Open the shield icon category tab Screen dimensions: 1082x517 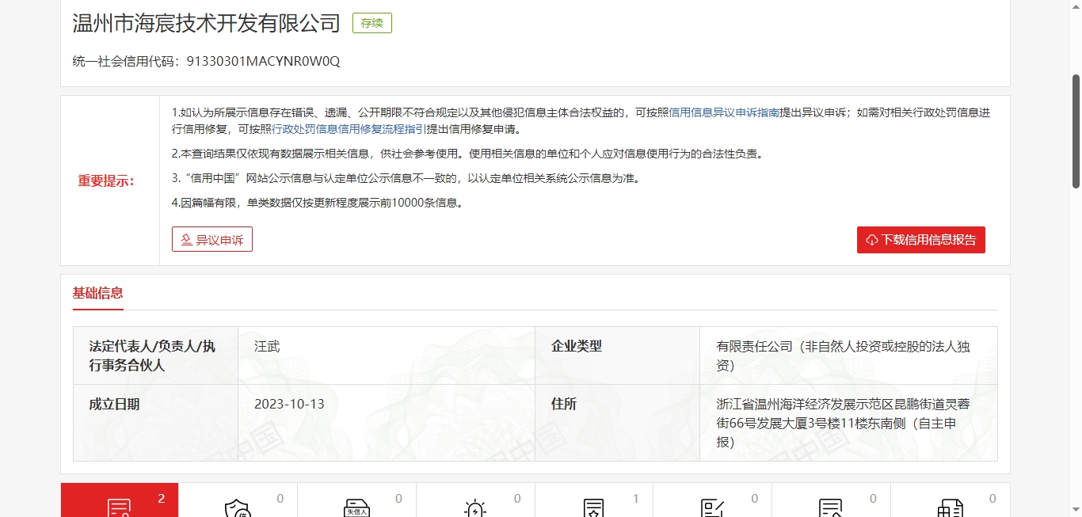pyautogui.click(x=238, y=500)
